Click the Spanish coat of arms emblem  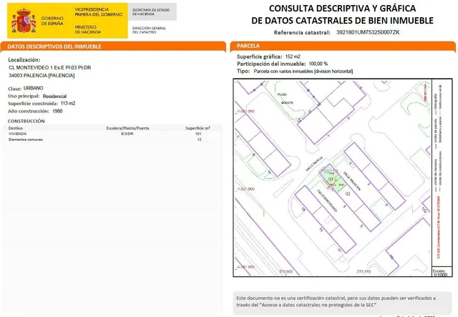pos(24,21)
